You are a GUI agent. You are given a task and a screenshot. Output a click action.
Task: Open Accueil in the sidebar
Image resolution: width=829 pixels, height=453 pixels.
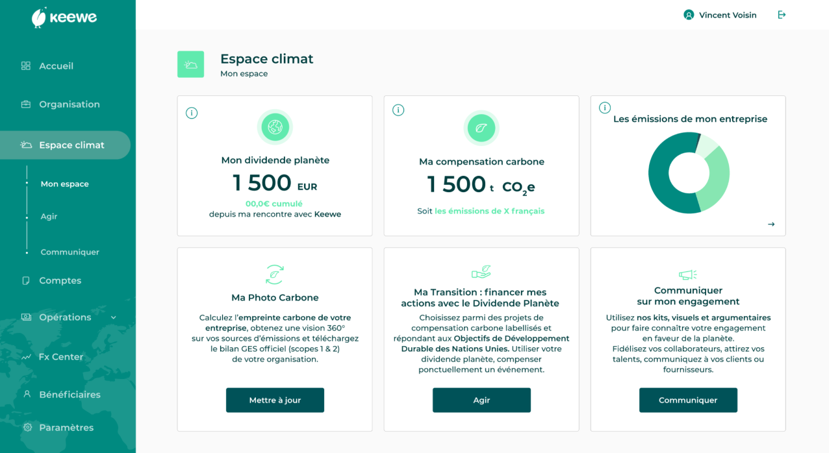[x=56, y=66]
